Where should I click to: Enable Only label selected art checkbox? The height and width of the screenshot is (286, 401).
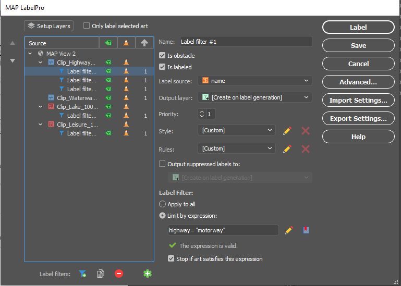[87, 26]
